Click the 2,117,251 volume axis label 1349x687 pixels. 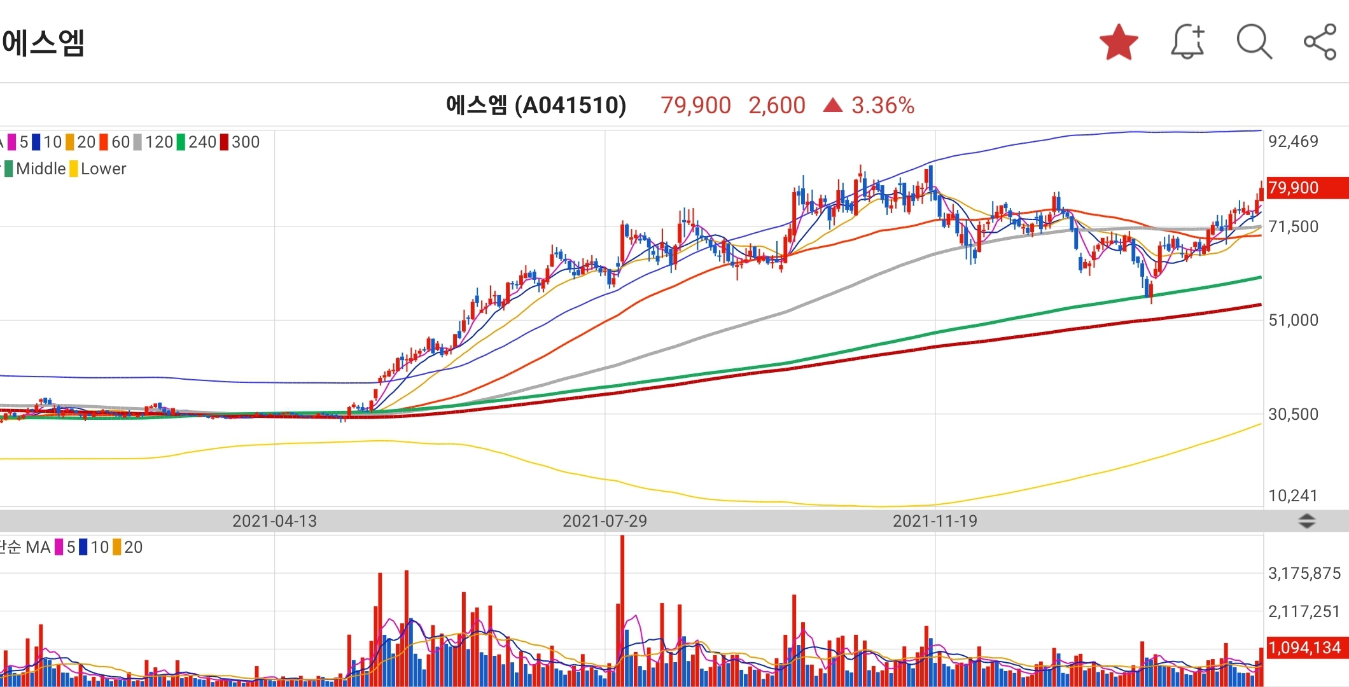1304,611
